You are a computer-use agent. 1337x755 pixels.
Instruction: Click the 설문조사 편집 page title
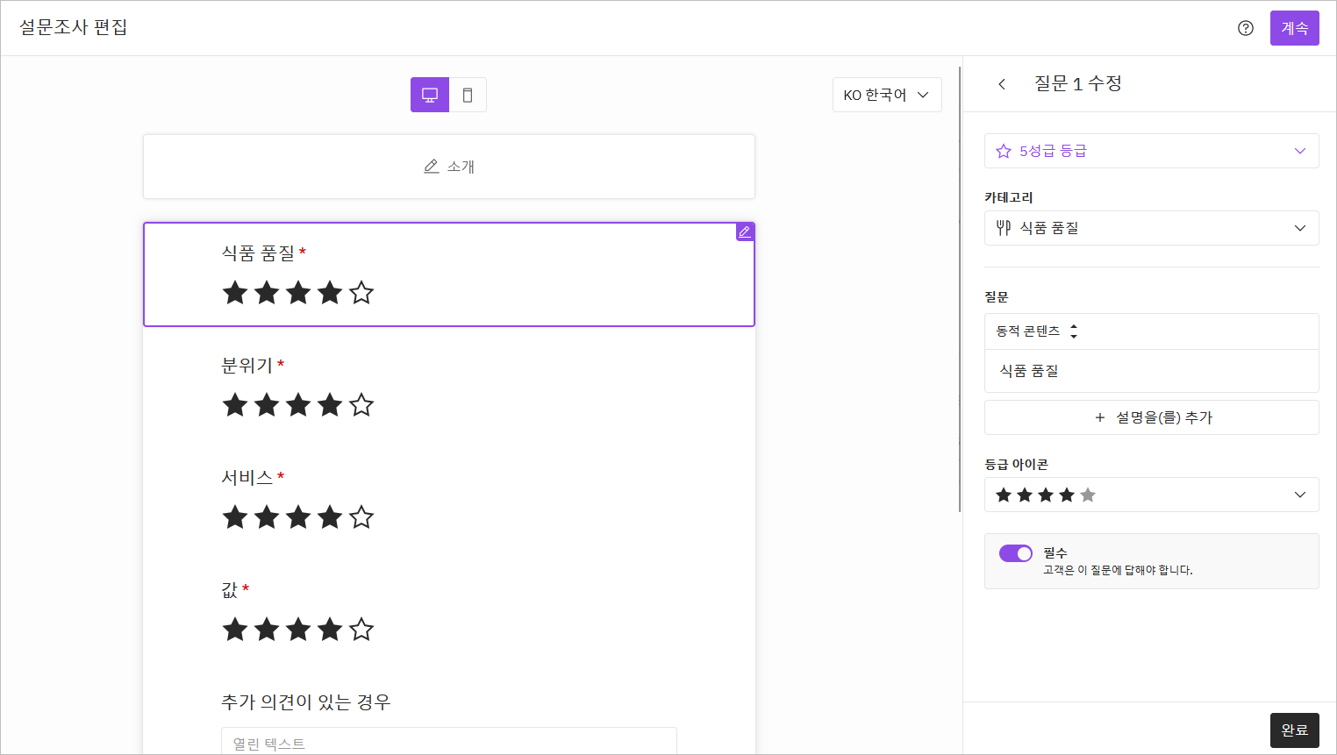coord(74,27)
